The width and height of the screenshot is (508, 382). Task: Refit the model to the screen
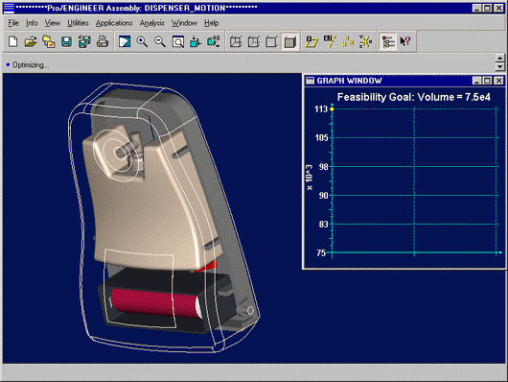[x=178, y=41]
